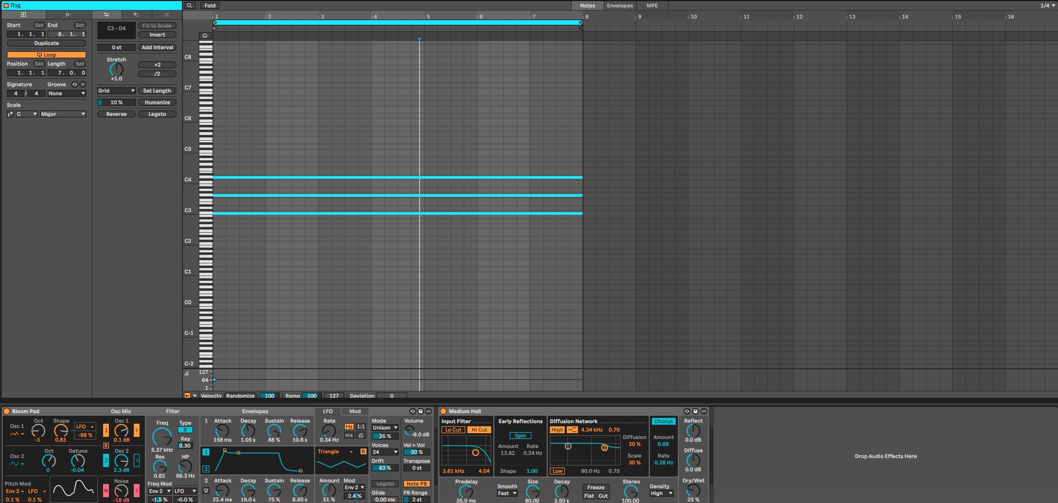Viewport: 1058px width, 503px height.
Task: Click the loop Length value field
Action: (x=67, y=73)
